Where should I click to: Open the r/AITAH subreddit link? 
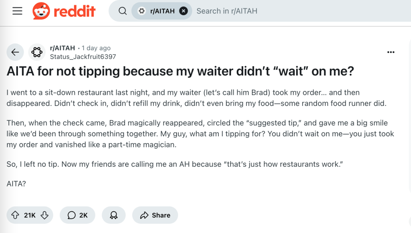62,48
